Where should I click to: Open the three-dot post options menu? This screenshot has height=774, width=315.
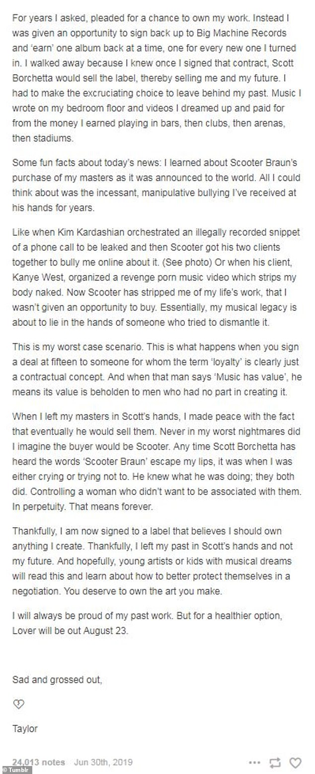255,762
